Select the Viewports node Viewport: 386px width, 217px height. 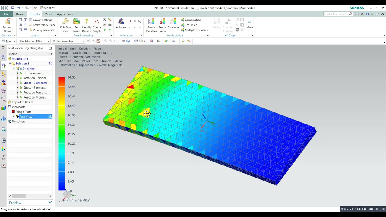click(18, 107)
